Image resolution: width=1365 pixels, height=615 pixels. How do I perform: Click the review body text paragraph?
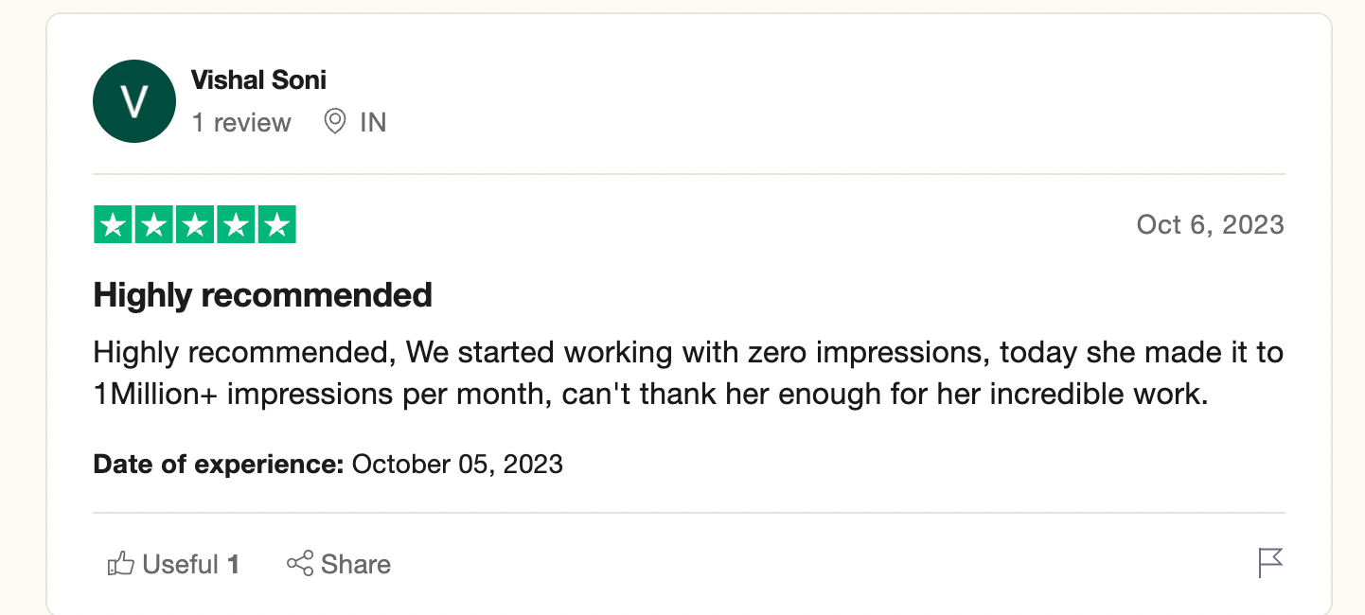(x=687, y=373)
